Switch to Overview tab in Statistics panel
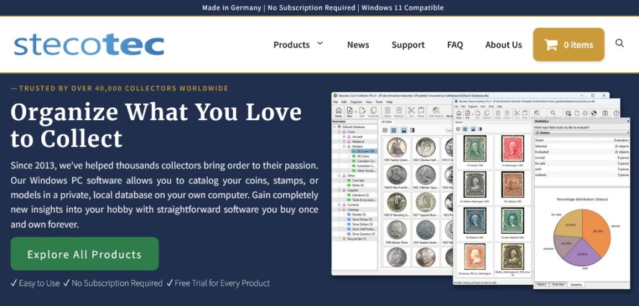This screenshot has width=639, height=306. tap(558, 284)
